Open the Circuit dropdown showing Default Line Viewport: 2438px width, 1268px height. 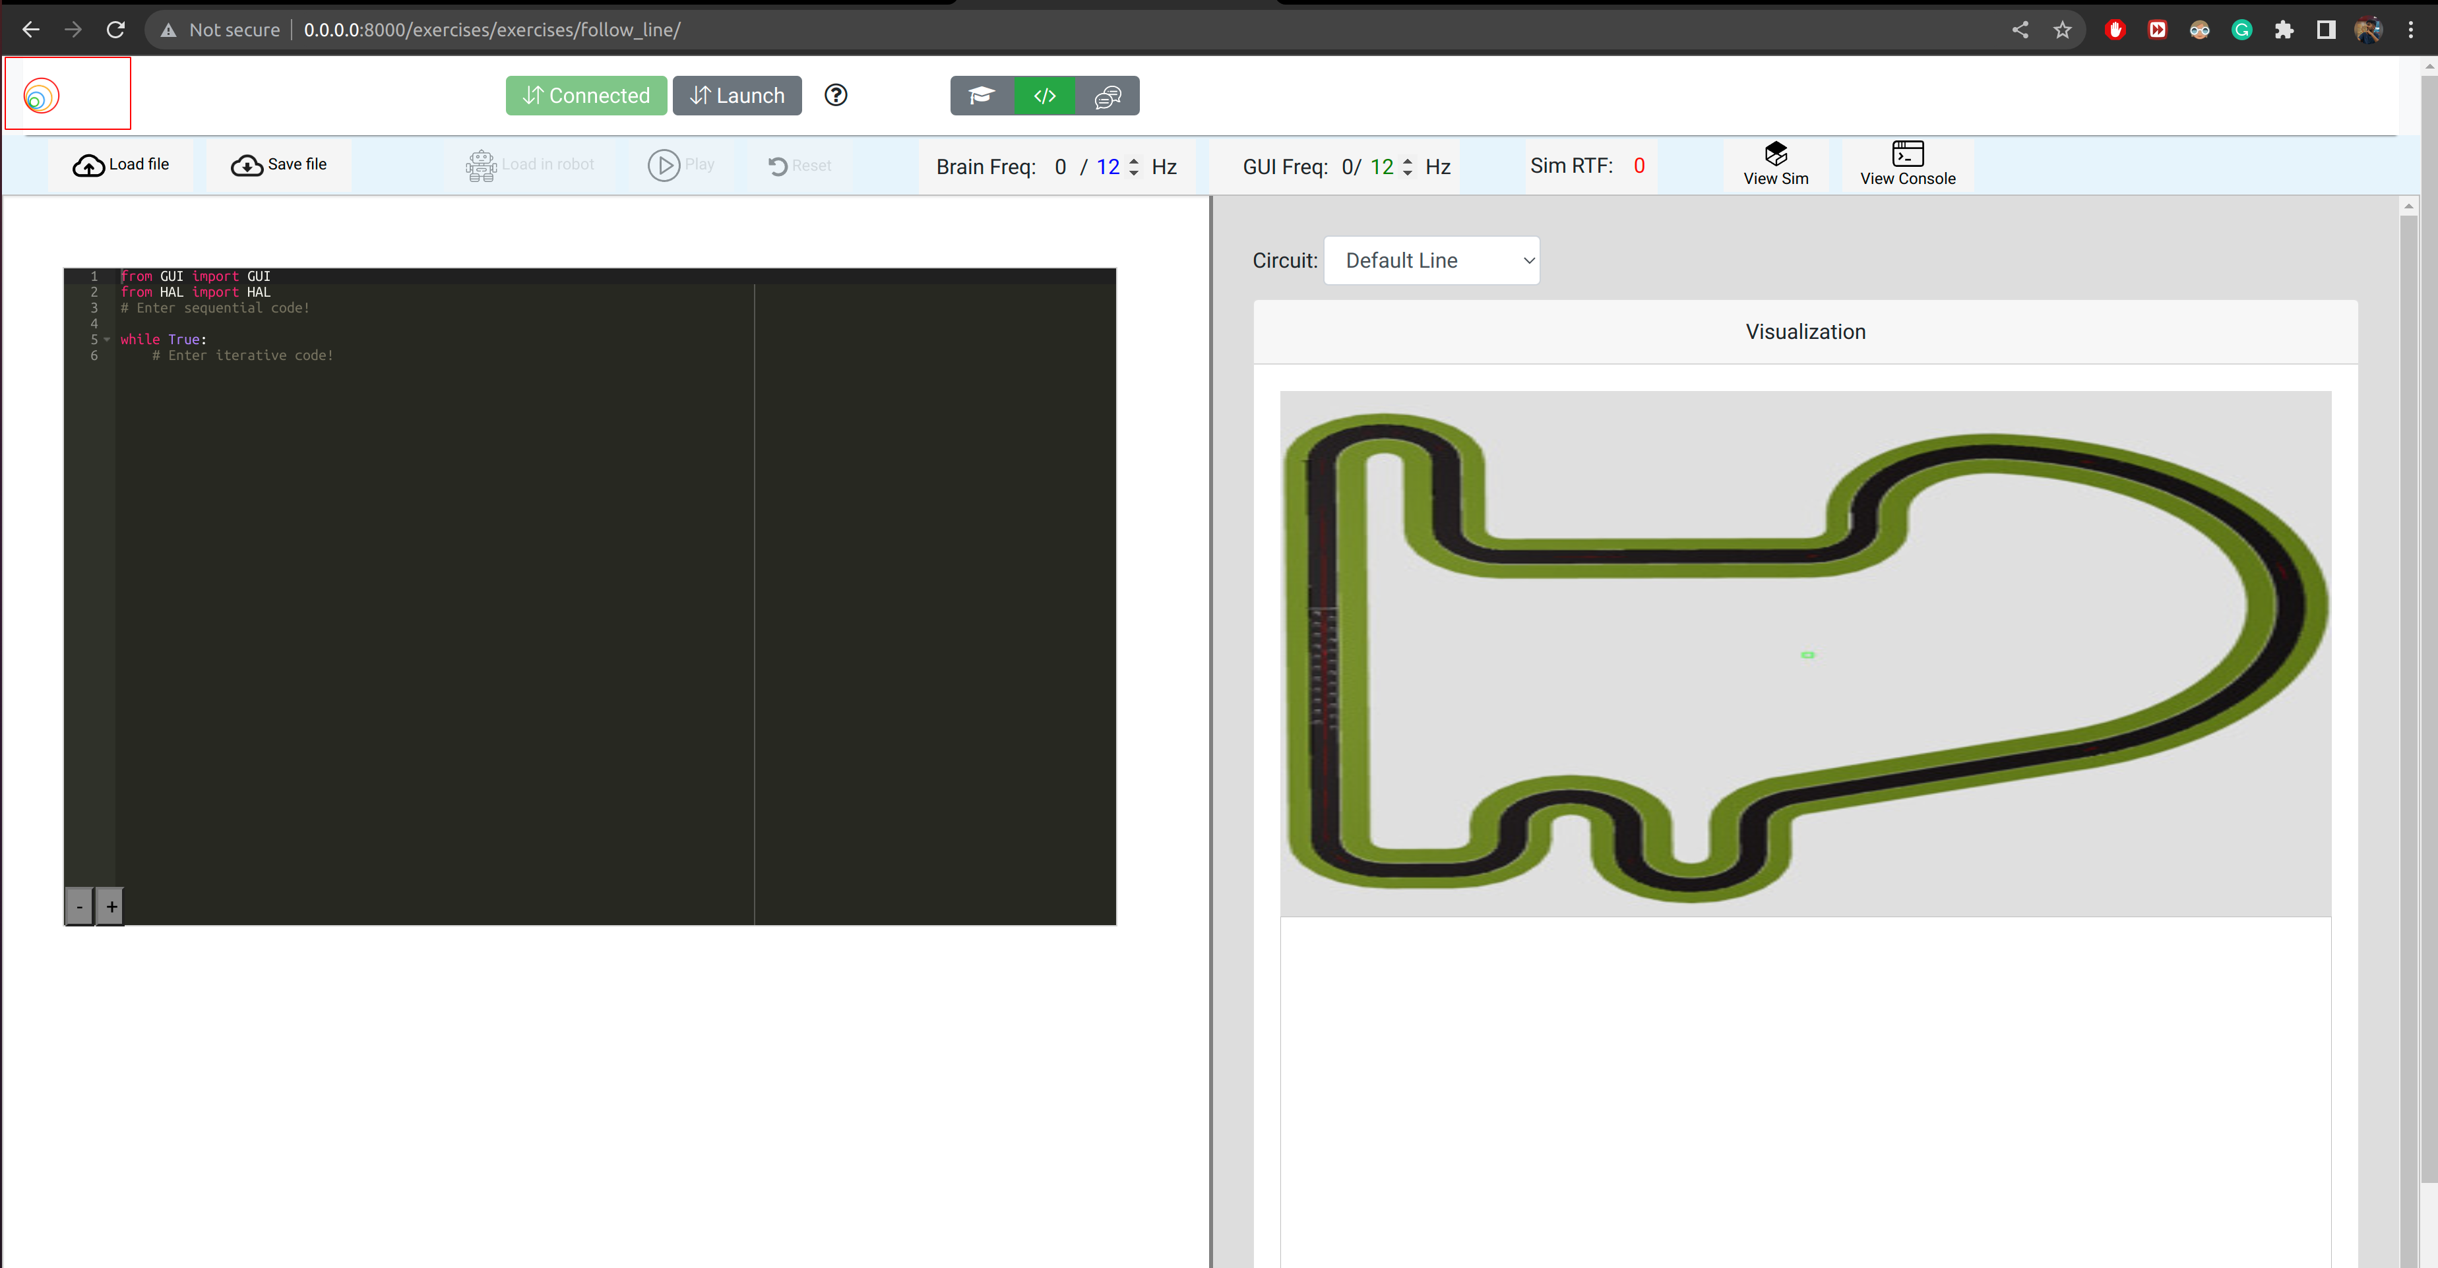[x=1431, y=260]
